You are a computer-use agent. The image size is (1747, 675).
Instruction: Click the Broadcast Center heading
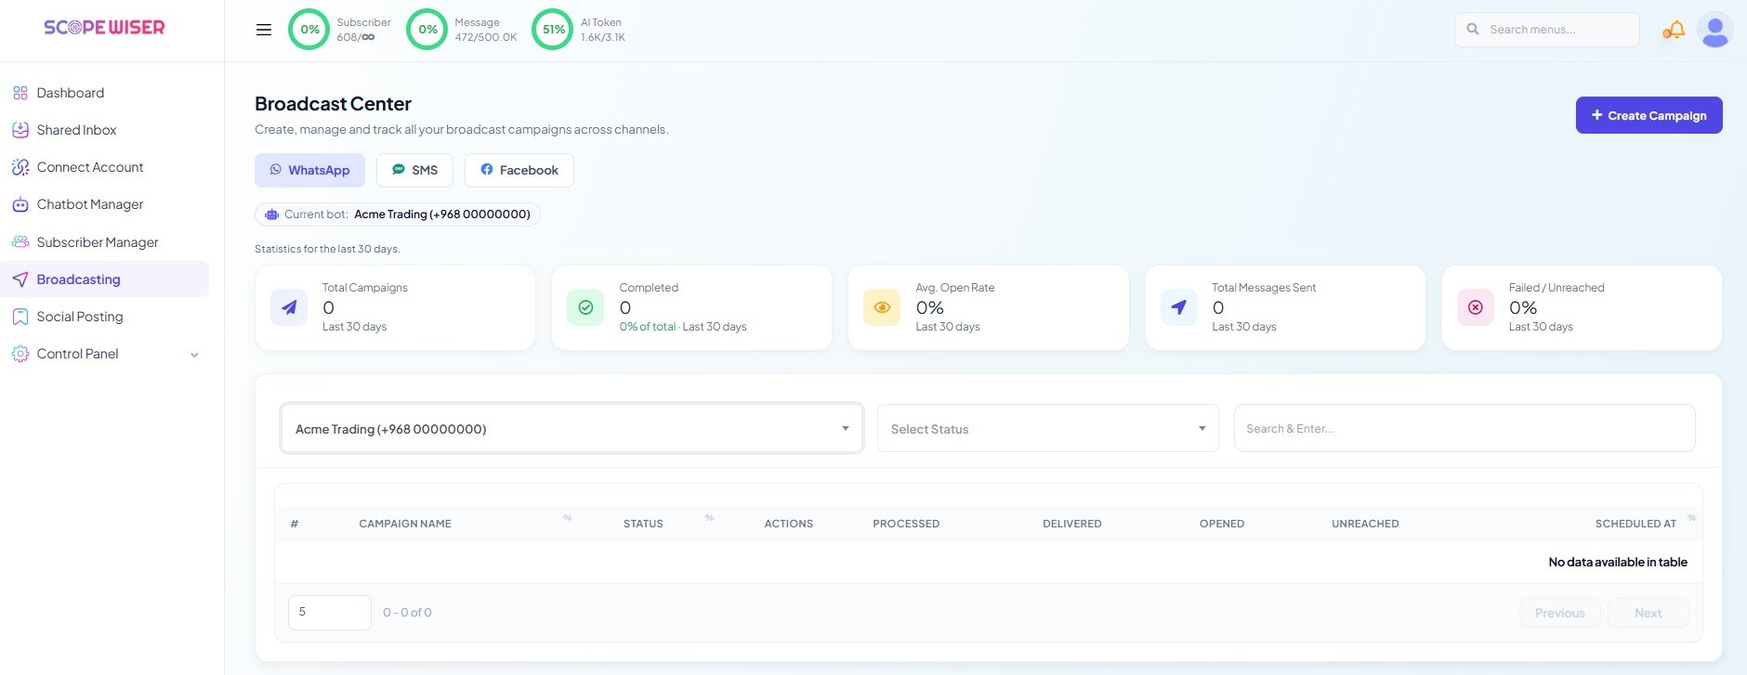point(333,104)
